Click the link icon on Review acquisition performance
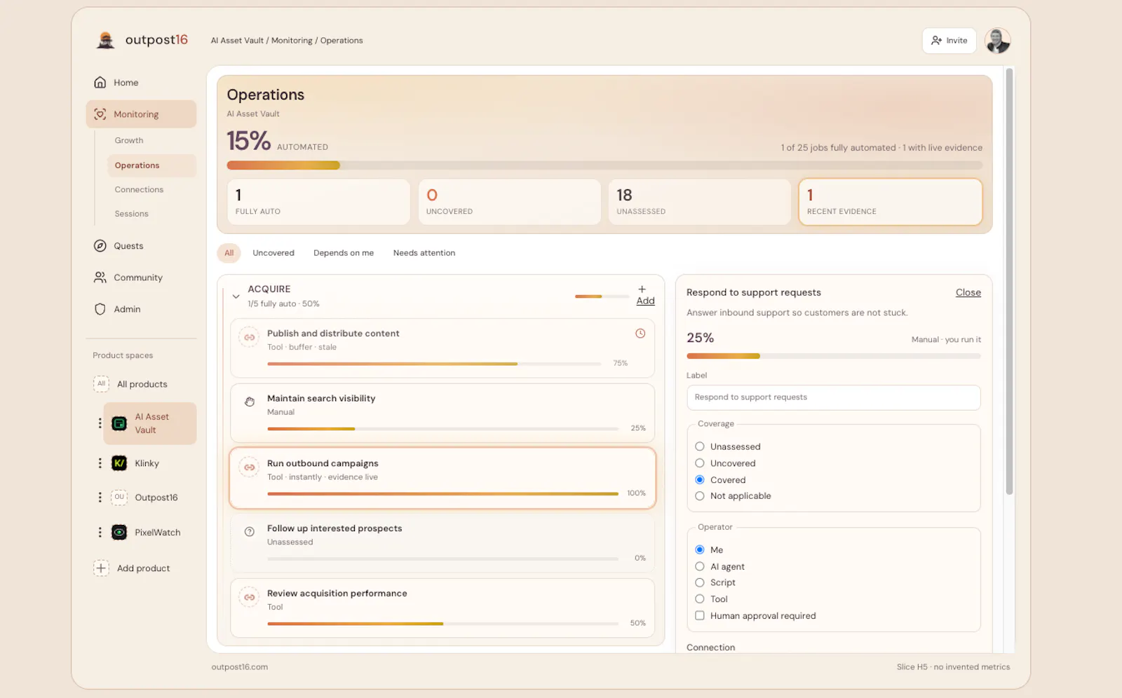This screenshot has width=1122, height=698. point(249,597)
